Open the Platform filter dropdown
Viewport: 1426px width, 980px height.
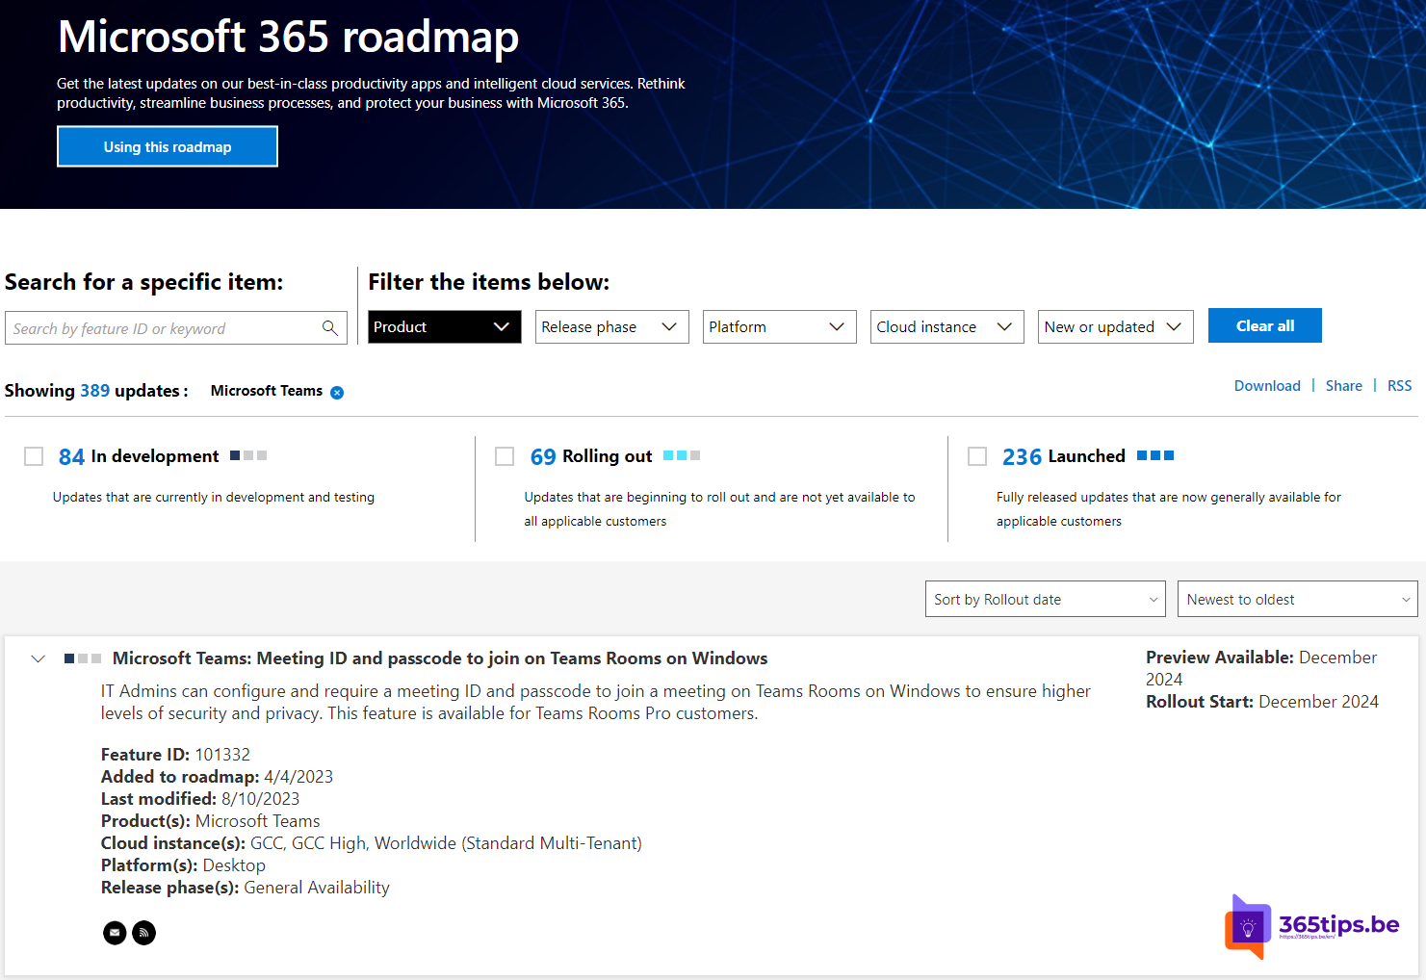(780, 326)
